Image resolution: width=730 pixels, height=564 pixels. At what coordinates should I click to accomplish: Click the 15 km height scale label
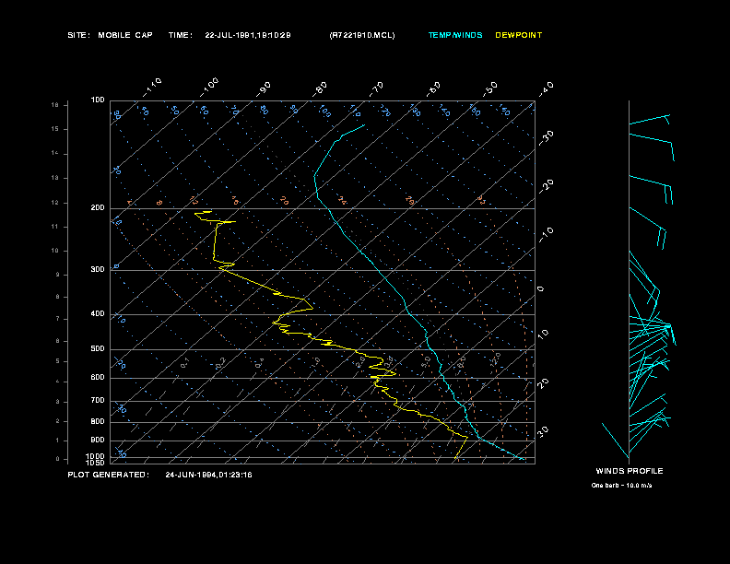tap(55, 129)
